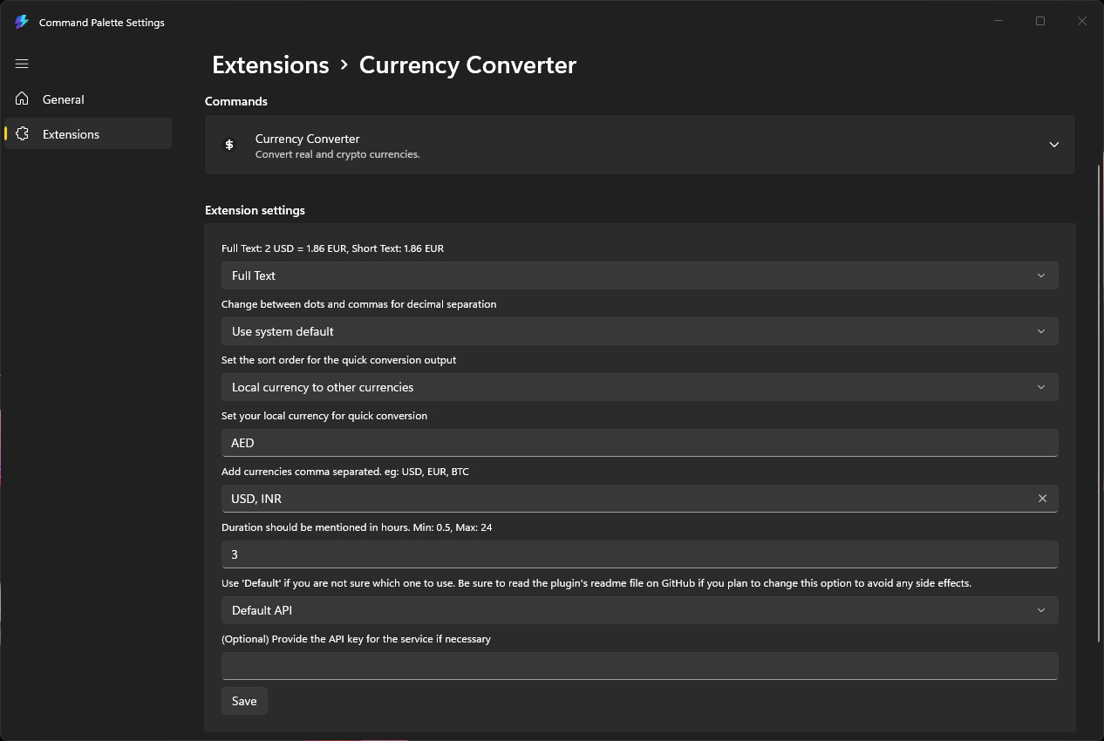Open the Full Text display dropdown
This screenshot has height=741, width=1104.
pos(640,275)
